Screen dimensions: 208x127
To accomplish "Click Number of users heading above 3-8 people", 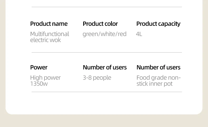I will click(105, 67).
